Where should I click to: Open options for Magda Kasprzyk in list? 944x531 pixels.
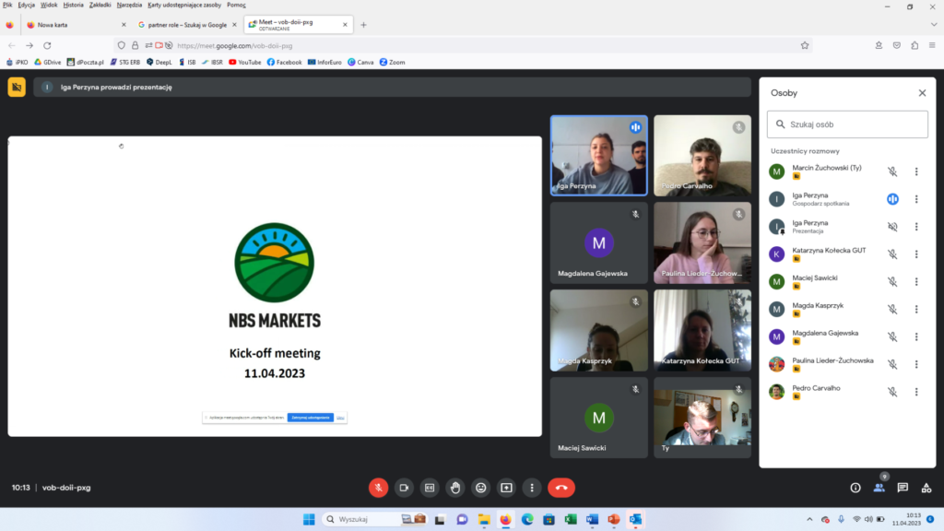coord(916,309)
